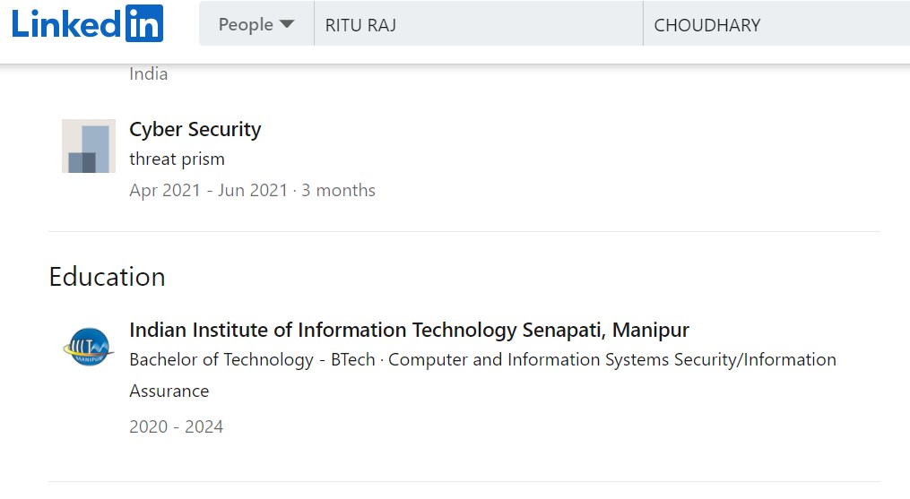This screenshot has width=910, height=499.
Task: Click the 2020 - 2024 education dates
Action: [x=176, y=426]
